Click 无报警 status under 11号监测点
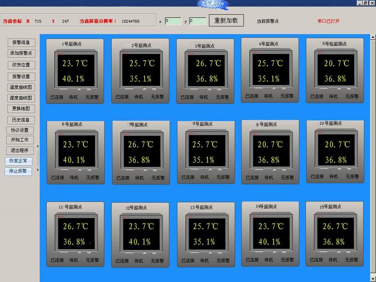The height and width of the screenshot is (282, 376). pos(92,260)
